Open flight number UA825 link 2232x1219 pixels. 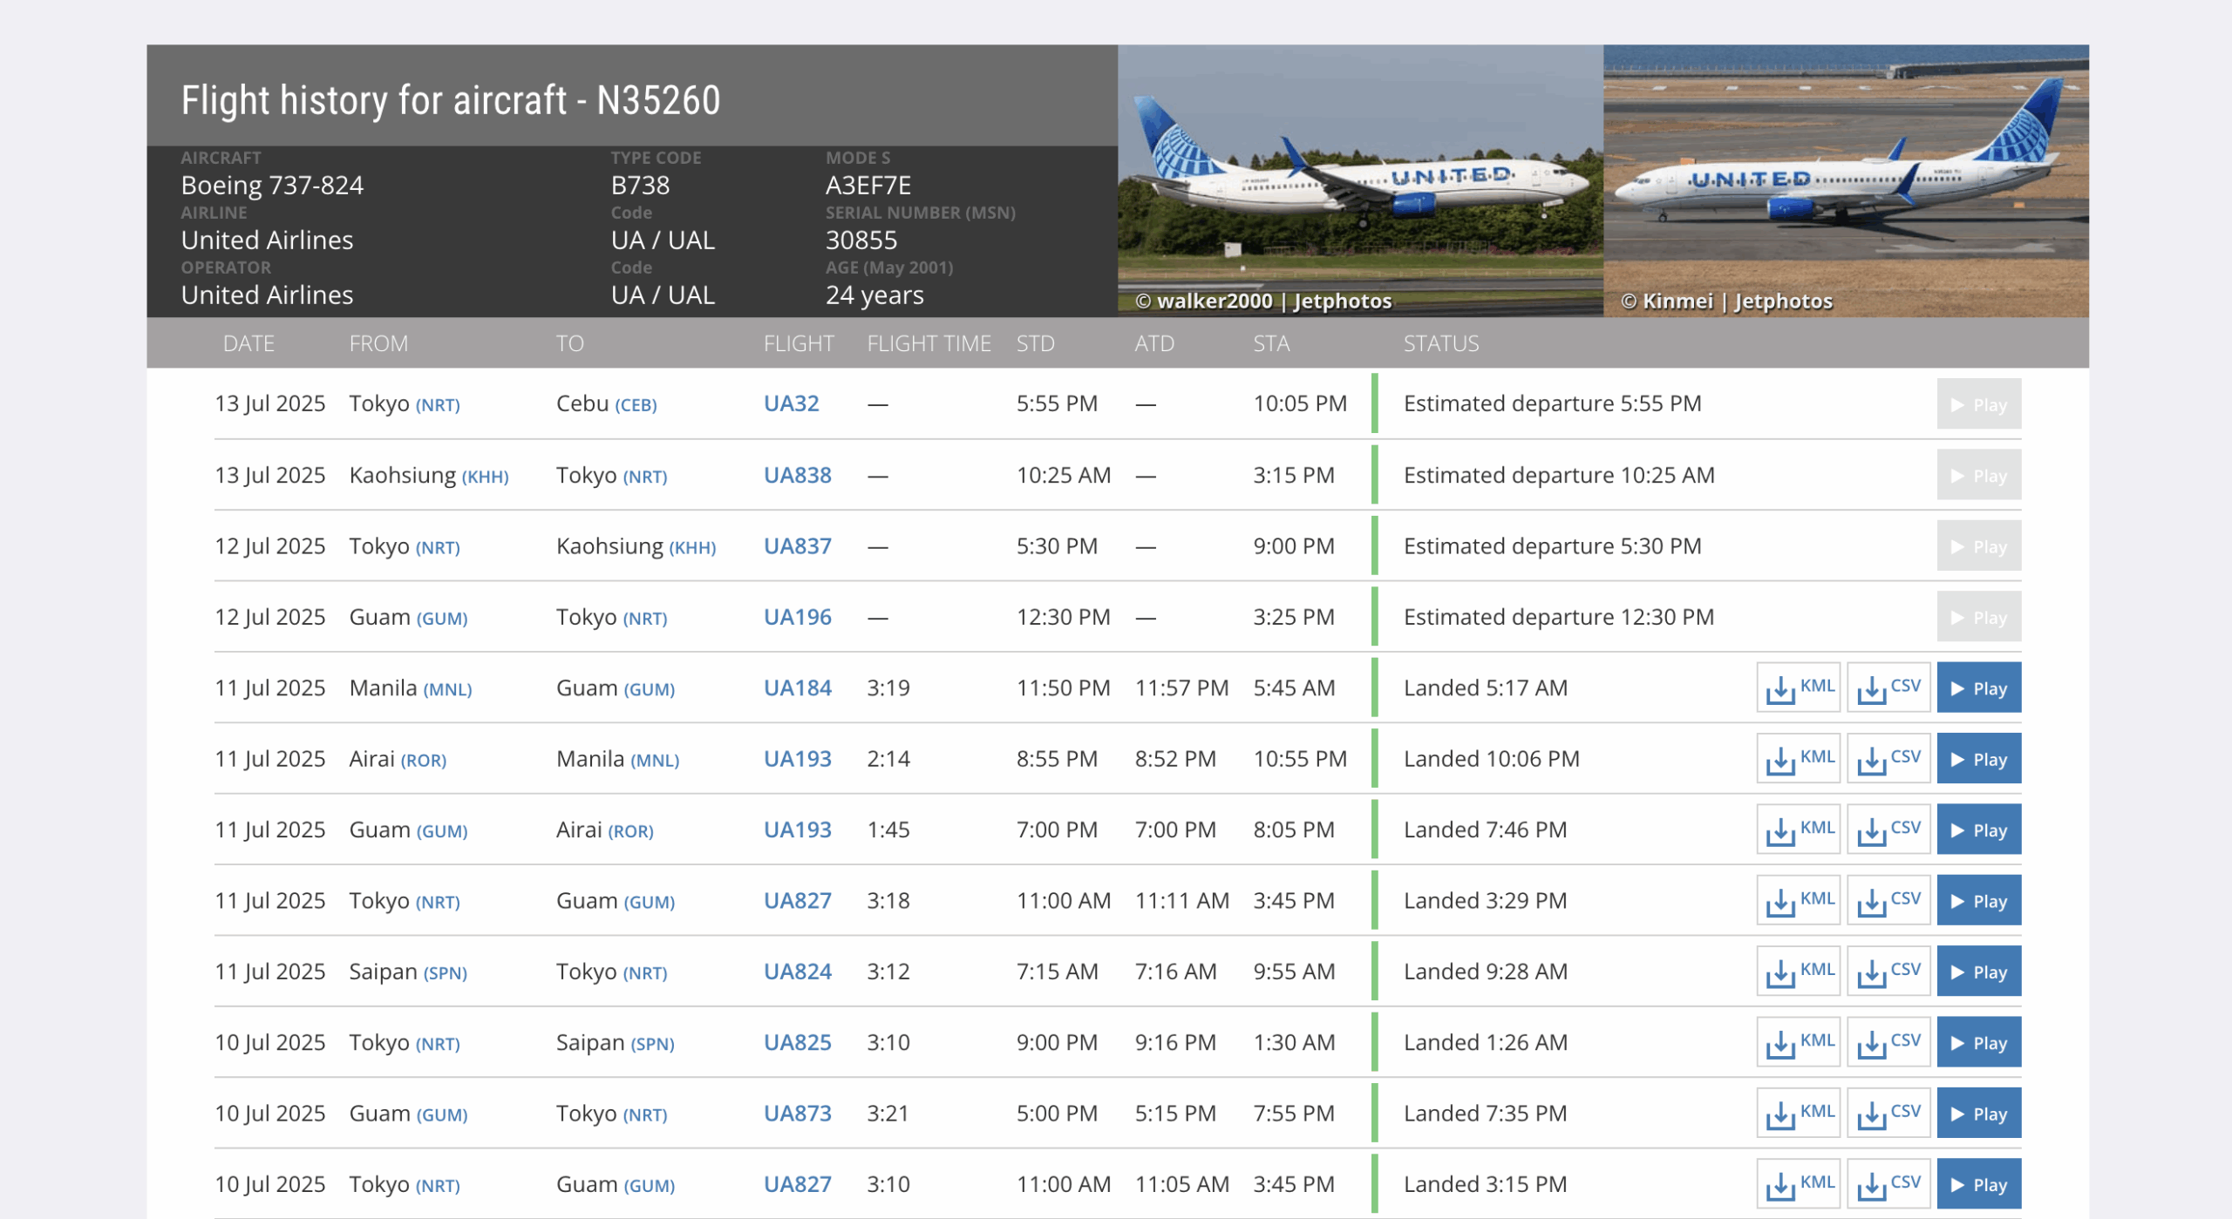pos(797,1042)
